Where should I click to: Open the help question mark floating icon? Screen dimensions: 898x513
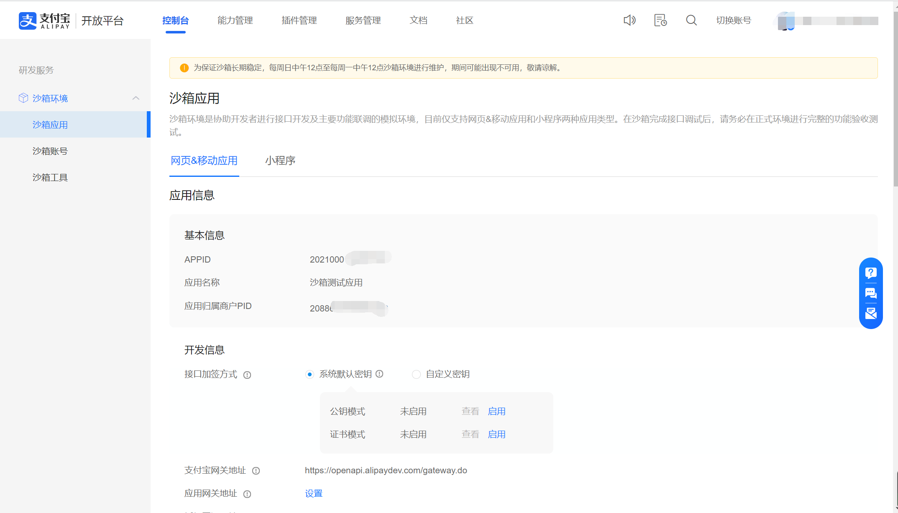871,273
